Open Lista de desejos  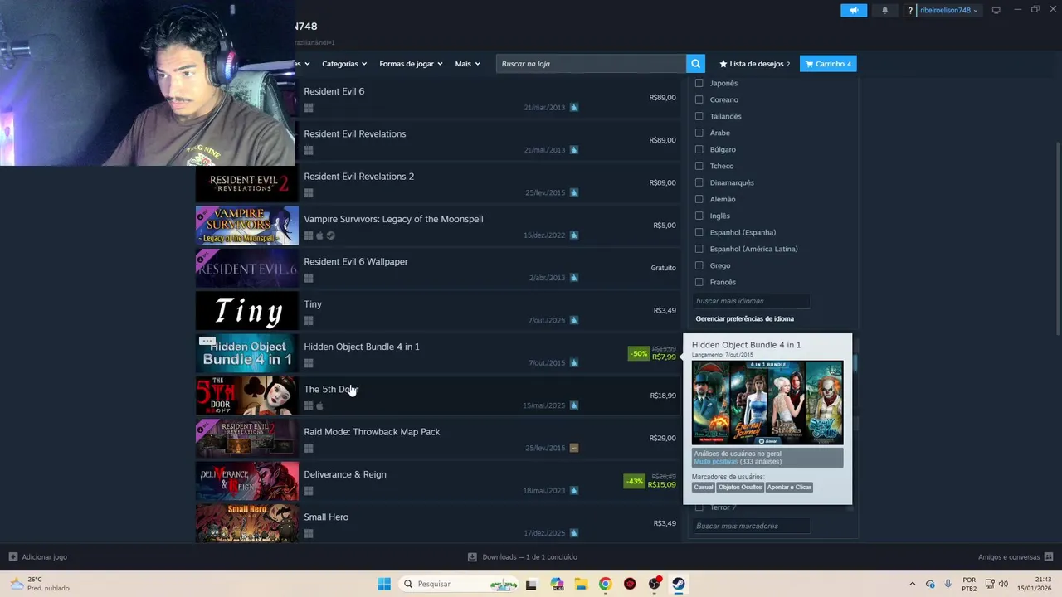click(x=754, y=64)
